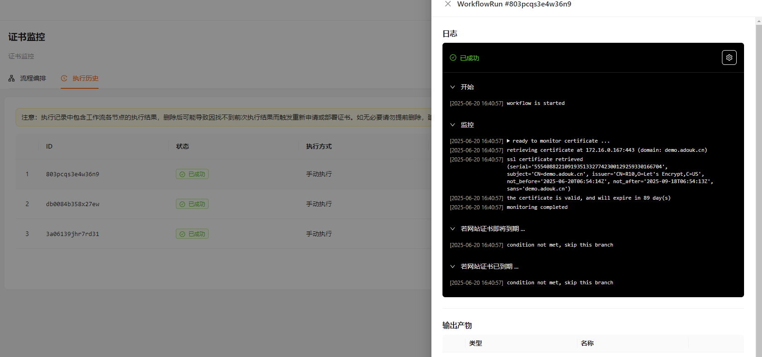762x357 pixels.
Task: Switch to the 执行历史 tab
Action: (85, 78)
